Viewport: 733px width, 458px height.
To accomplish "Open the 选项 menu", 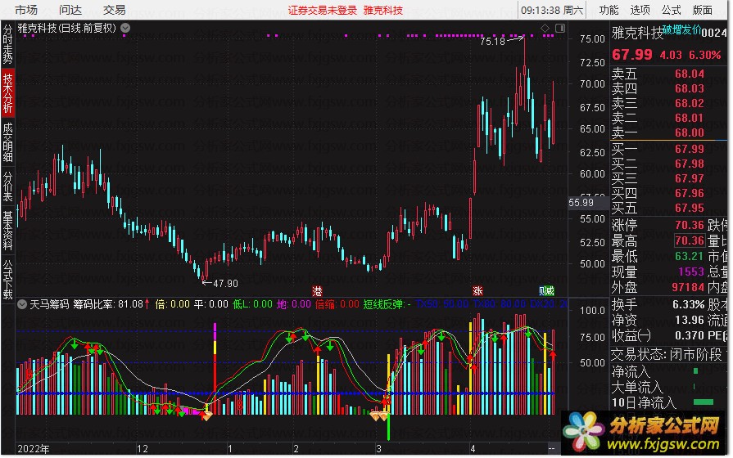I will point(640,10).
